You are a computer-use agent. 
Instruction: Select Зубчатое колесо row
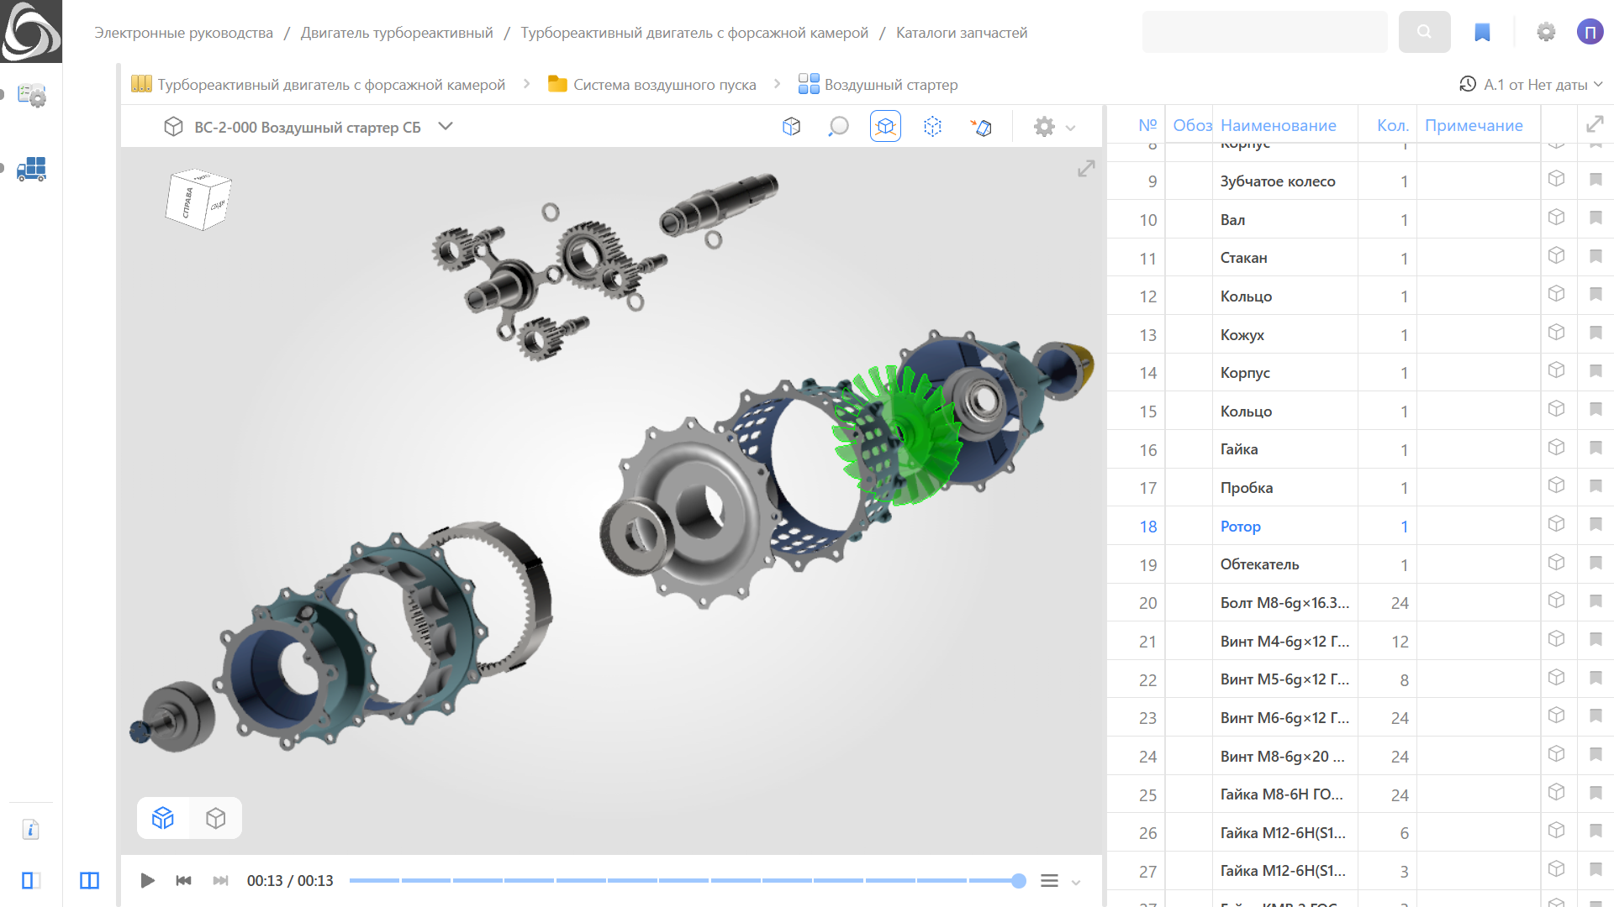(1359, 181)
